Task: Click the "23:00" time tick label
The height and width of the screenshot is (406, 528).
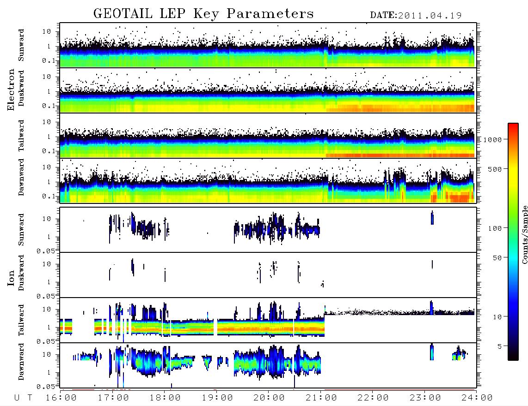Action: point(425,398)
